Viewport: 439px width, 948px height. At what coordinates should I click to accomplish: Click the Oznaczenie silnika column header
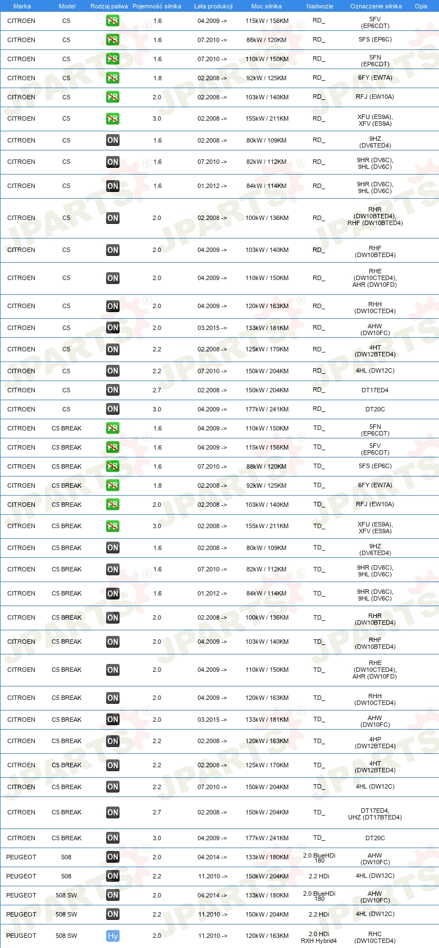point(376,6)
